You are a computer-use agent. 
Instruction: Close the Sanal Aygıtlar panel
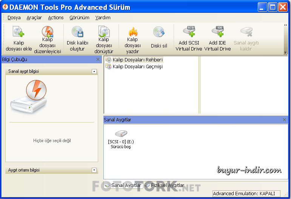[284, 120]
